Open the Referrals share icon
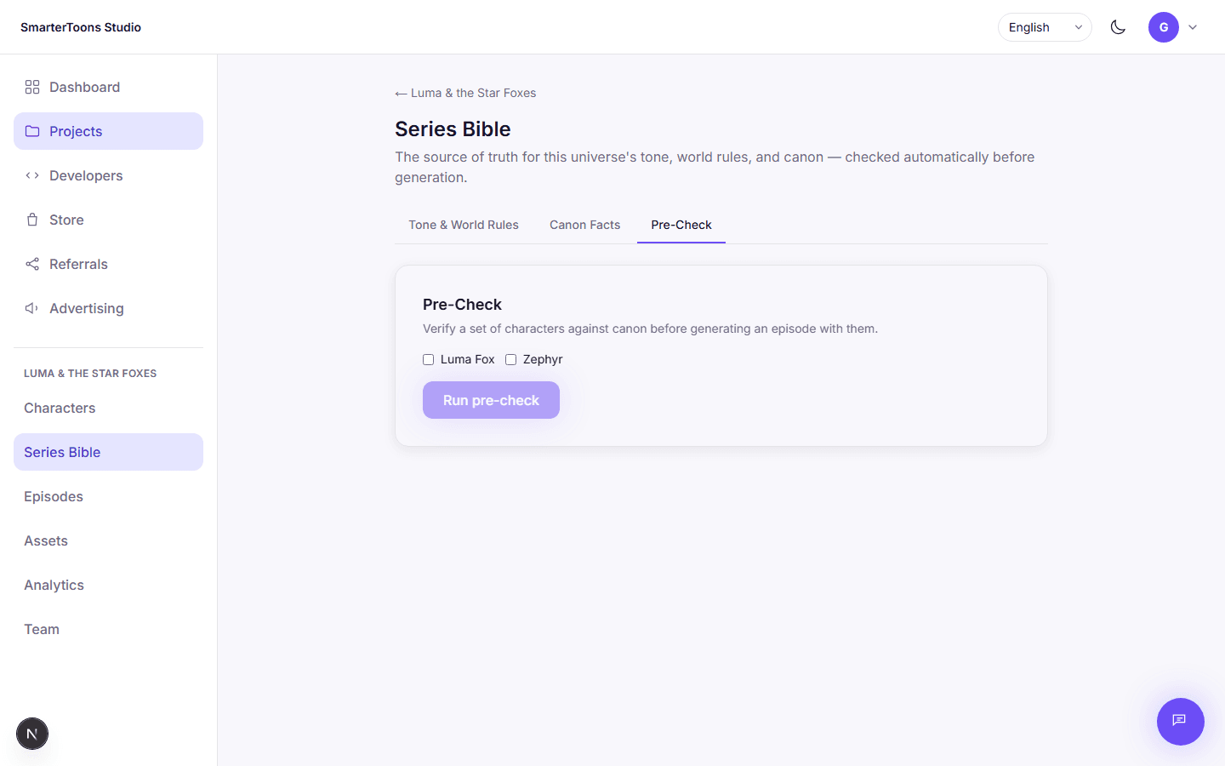 [32, 264]
